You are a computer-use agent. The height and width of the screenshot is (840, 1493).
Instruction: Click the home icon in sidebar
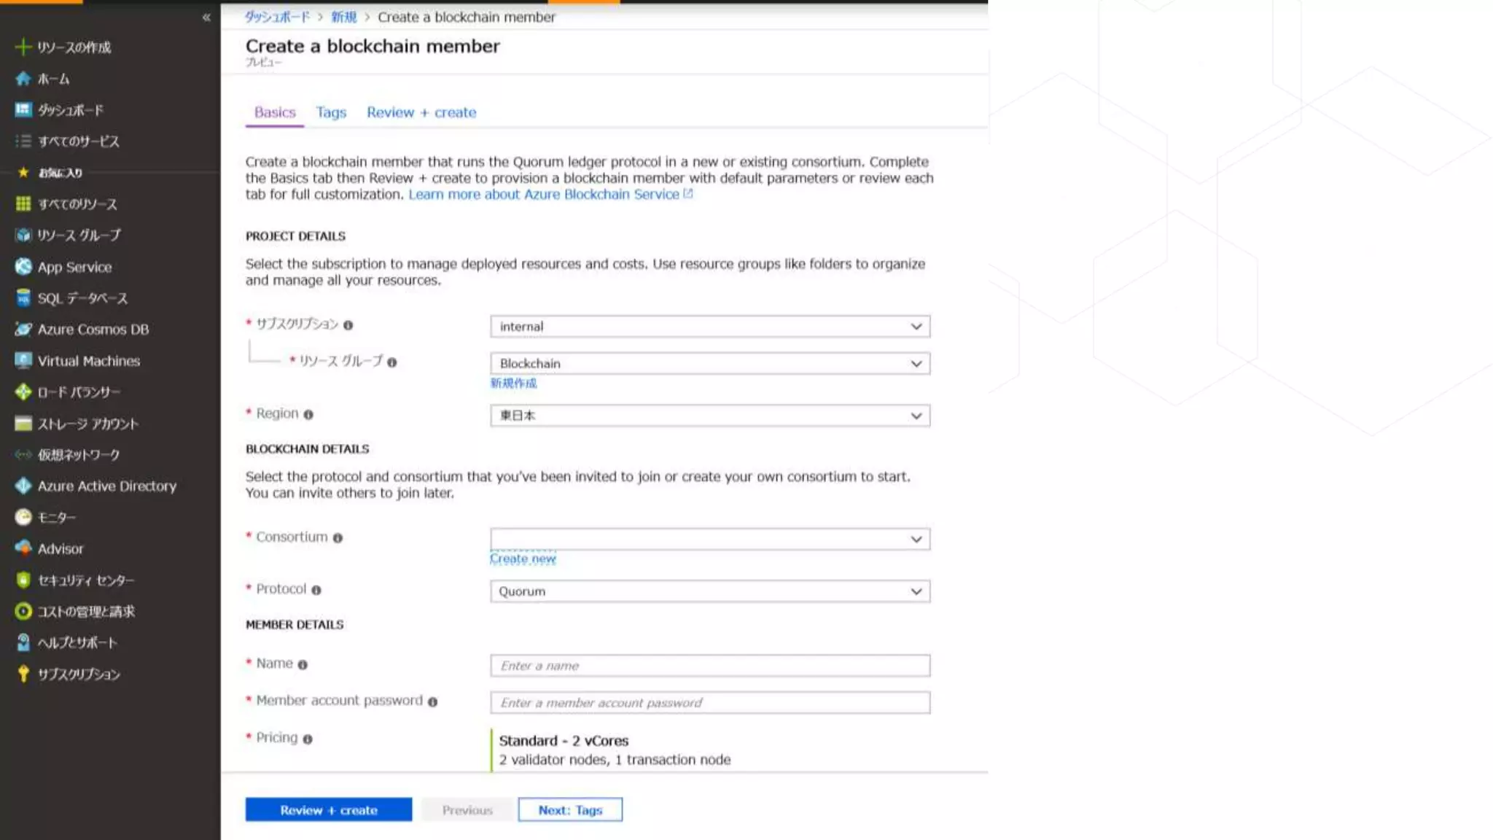23,79
